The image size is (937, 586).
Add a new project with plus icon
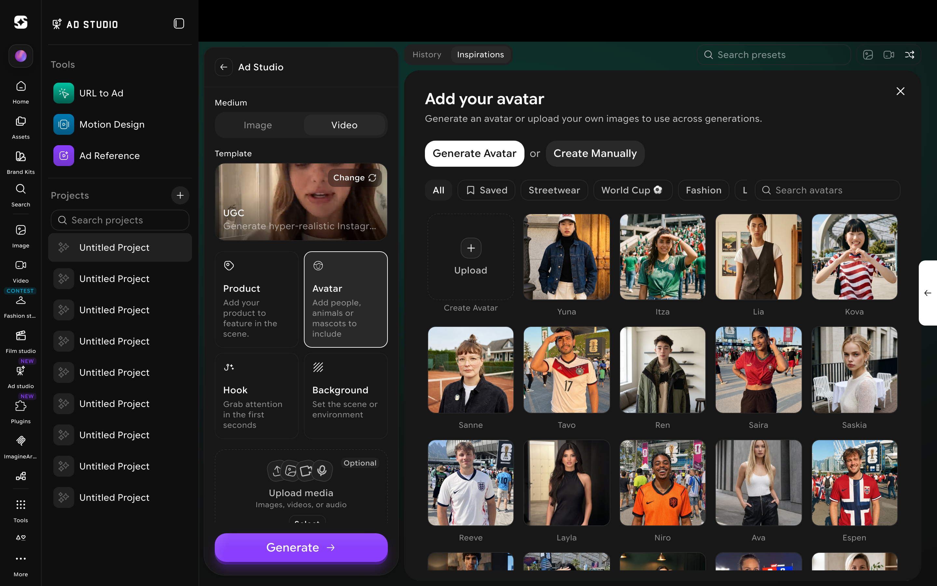pos(180,195)
